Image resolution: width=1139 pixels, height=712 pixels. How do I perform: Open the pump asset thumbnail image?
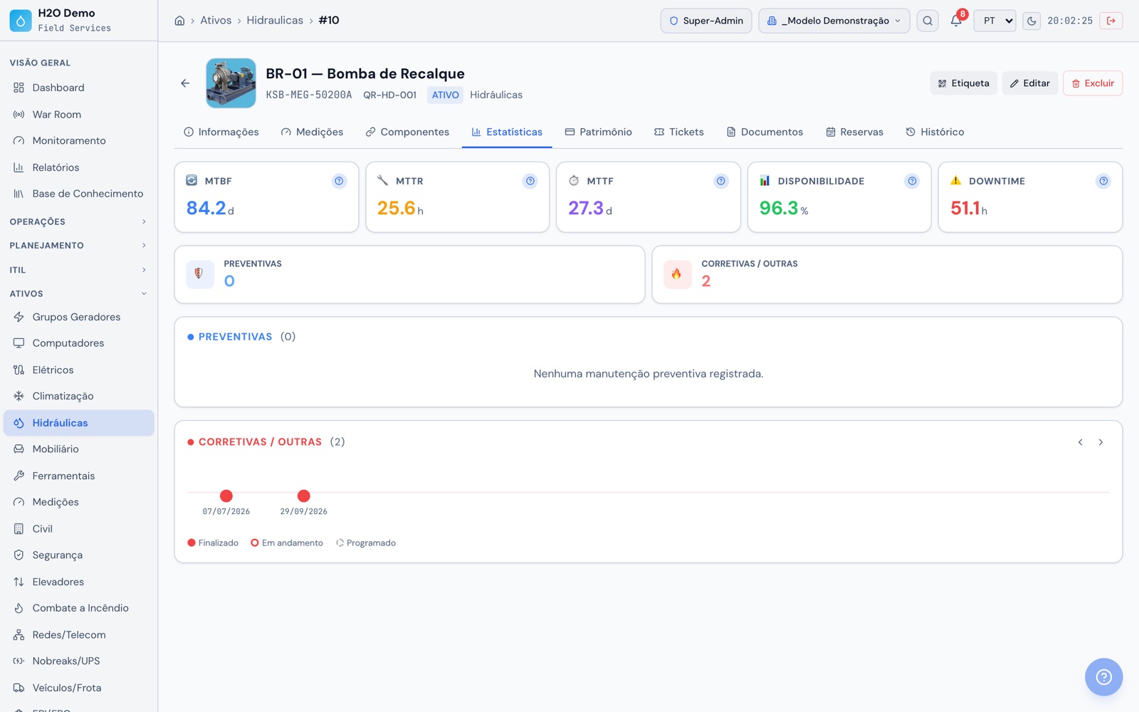click(x=231, y=83)
